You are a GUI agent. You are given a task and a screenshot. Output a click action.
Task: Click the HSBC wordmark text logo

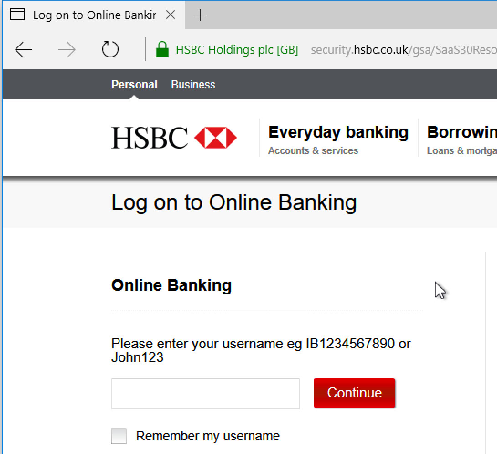coord(150,138)
